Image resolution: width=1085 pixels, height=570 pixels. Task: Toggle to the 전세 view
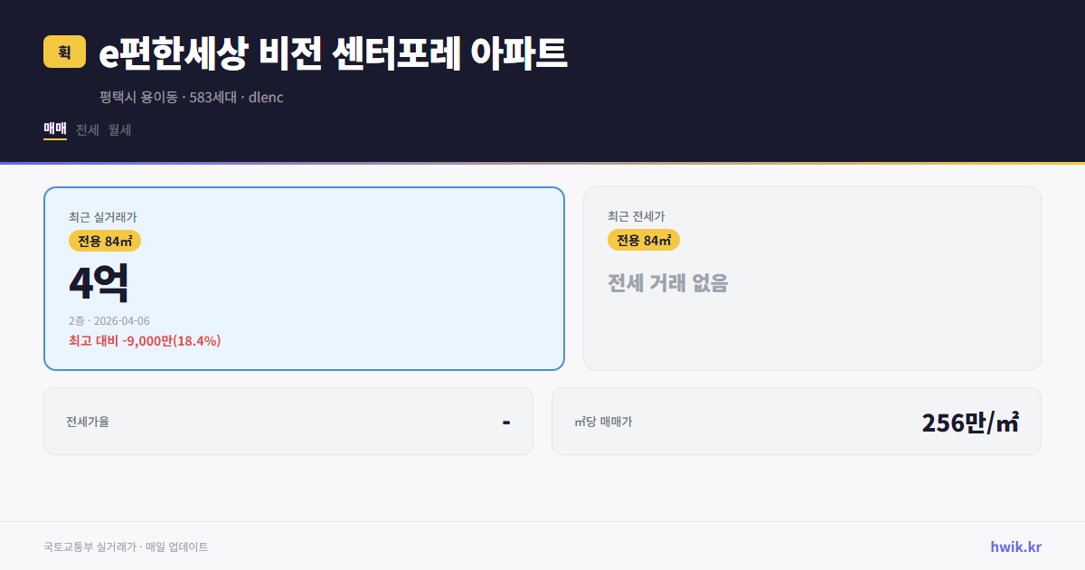coord(87,129)
